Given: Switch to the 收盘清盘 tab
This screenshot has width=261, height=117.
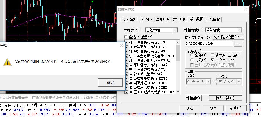Looking at the screenshot, I should (129, 19).
